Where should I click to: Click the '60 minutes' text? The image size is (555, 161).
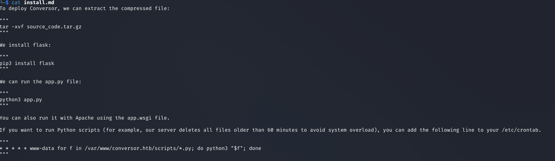pyautogui.click(x=282, y=130)
